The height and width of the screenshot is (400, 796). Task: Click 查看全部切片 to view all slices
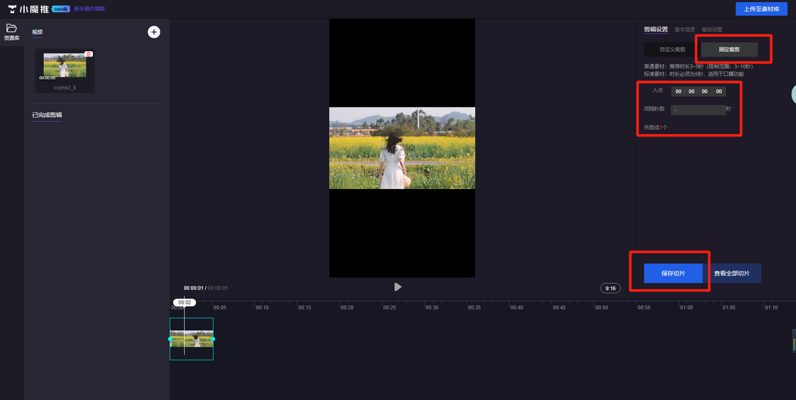point(731,273)
